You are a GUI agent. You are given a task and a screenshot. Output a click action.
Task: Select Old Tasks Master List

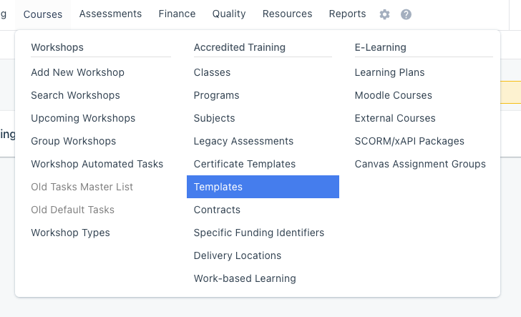tap(82, 187)
